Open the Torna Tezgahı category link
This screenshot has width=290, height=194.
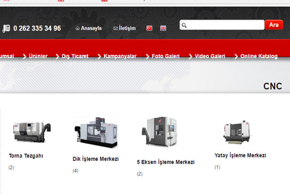26,156
